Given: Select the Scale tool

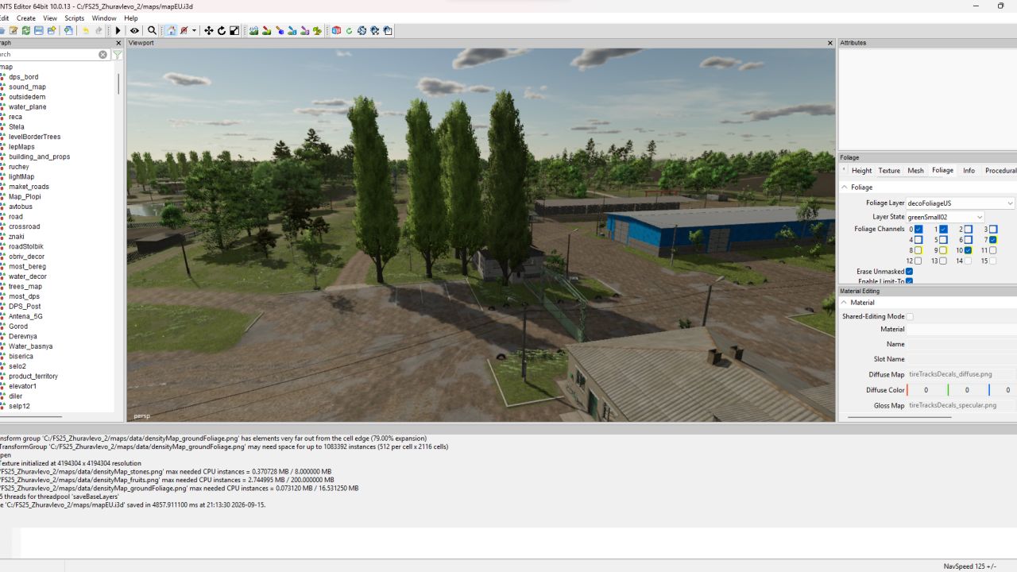Looking at the screenshot, I should (x=234, y=31).
